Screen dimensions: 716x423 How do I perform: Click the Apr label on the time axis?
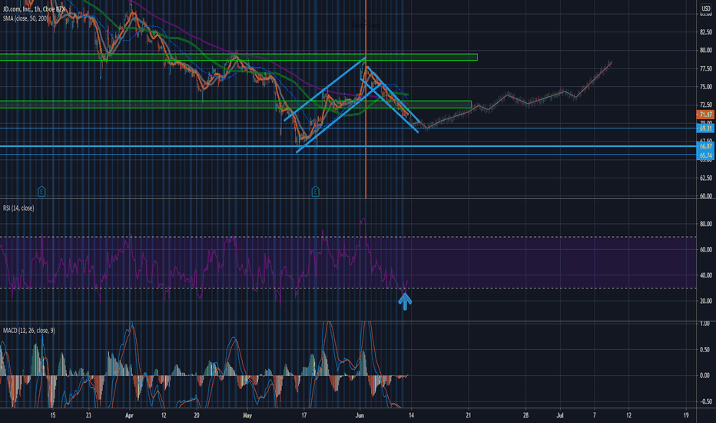(129, 415)
